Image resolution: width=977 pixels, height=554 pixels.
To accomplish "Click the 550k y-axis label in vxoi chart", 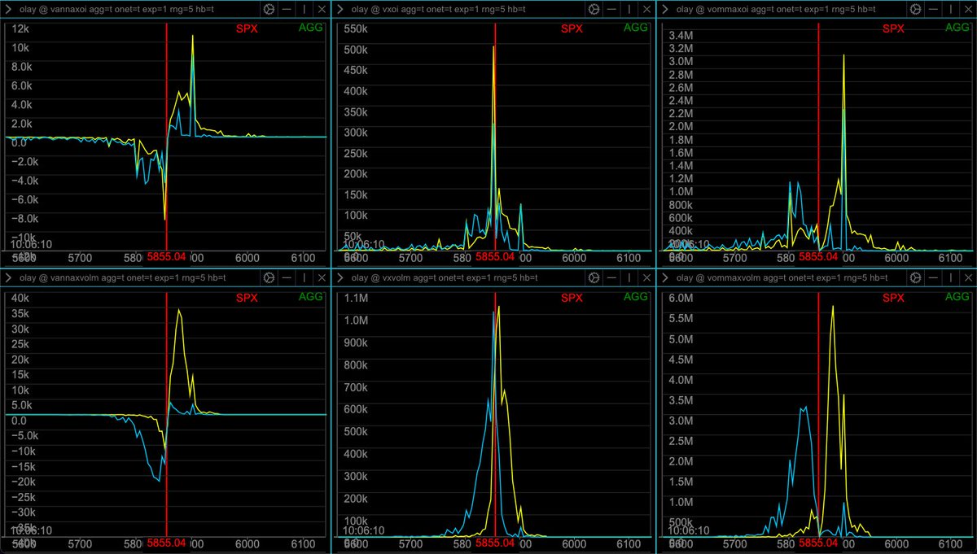I will [x=354, y=28].
